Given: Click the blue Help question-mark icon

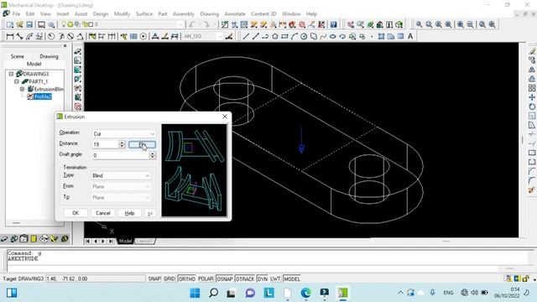Looking at the screenshot, I should [x=333, y=24].
